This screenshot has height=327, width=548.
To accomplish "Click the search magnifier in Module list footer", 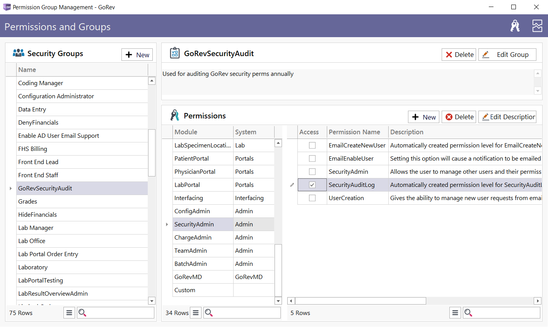I will [208, 313].
